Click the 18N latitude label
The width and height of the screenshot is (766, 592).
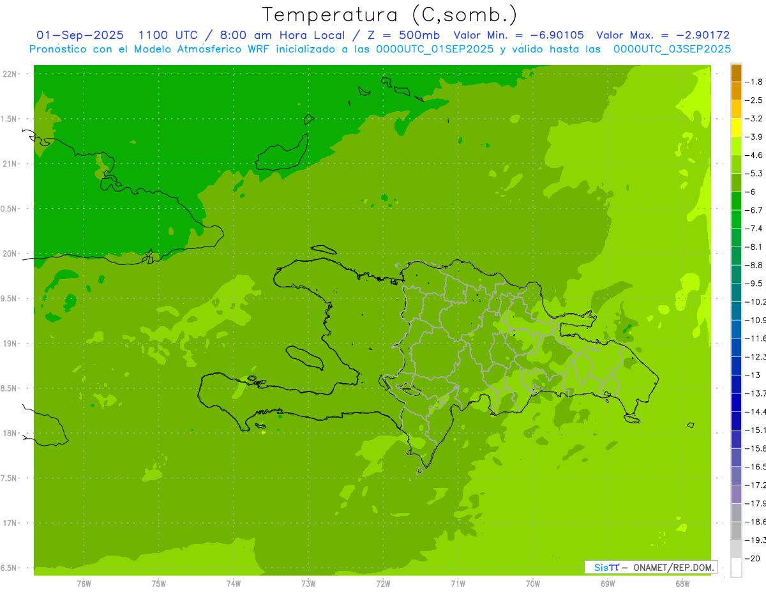click(10, 433)
